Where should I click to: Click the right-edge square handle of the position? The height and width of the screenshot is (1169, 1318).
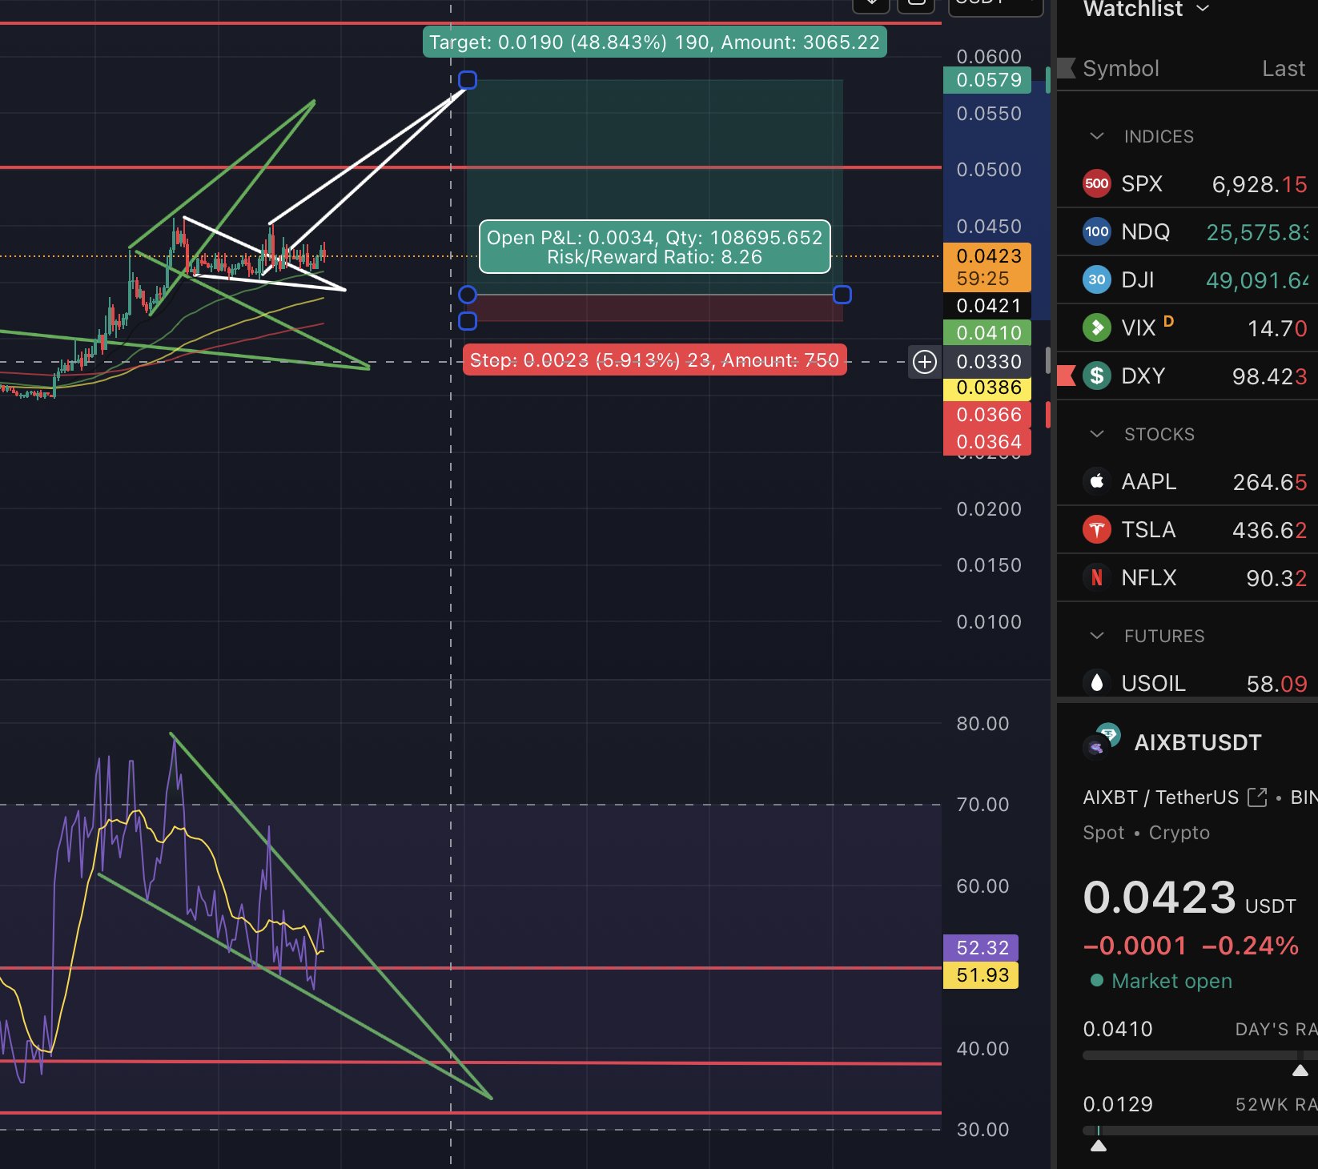pos(842,295)
